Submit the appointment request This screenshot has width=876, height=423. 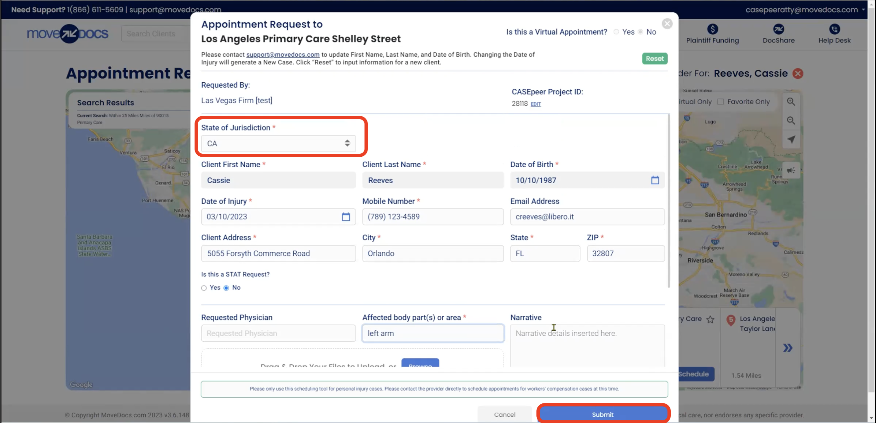[603, 414]
